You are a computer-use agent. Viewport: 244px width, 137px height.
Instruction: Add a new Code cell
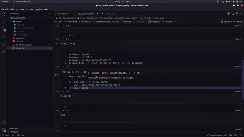click(59, 22)
